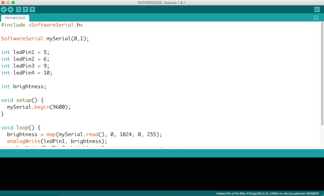The image size is (324, 196).
Task: Click the green maximize window button
Action: tap(13, 3)
